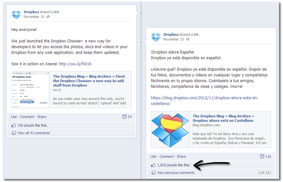This screenshot has width=283, height=182.
Task: Click the shares icon next to 116
Action: 262,156
